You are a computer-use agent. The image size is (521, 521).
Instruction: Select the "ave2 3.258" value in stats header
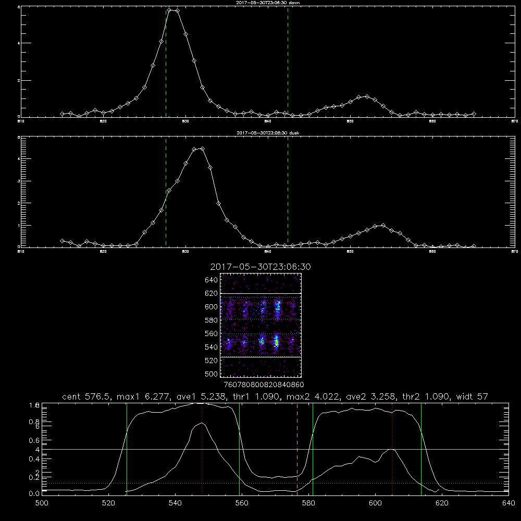coord(370,396)
